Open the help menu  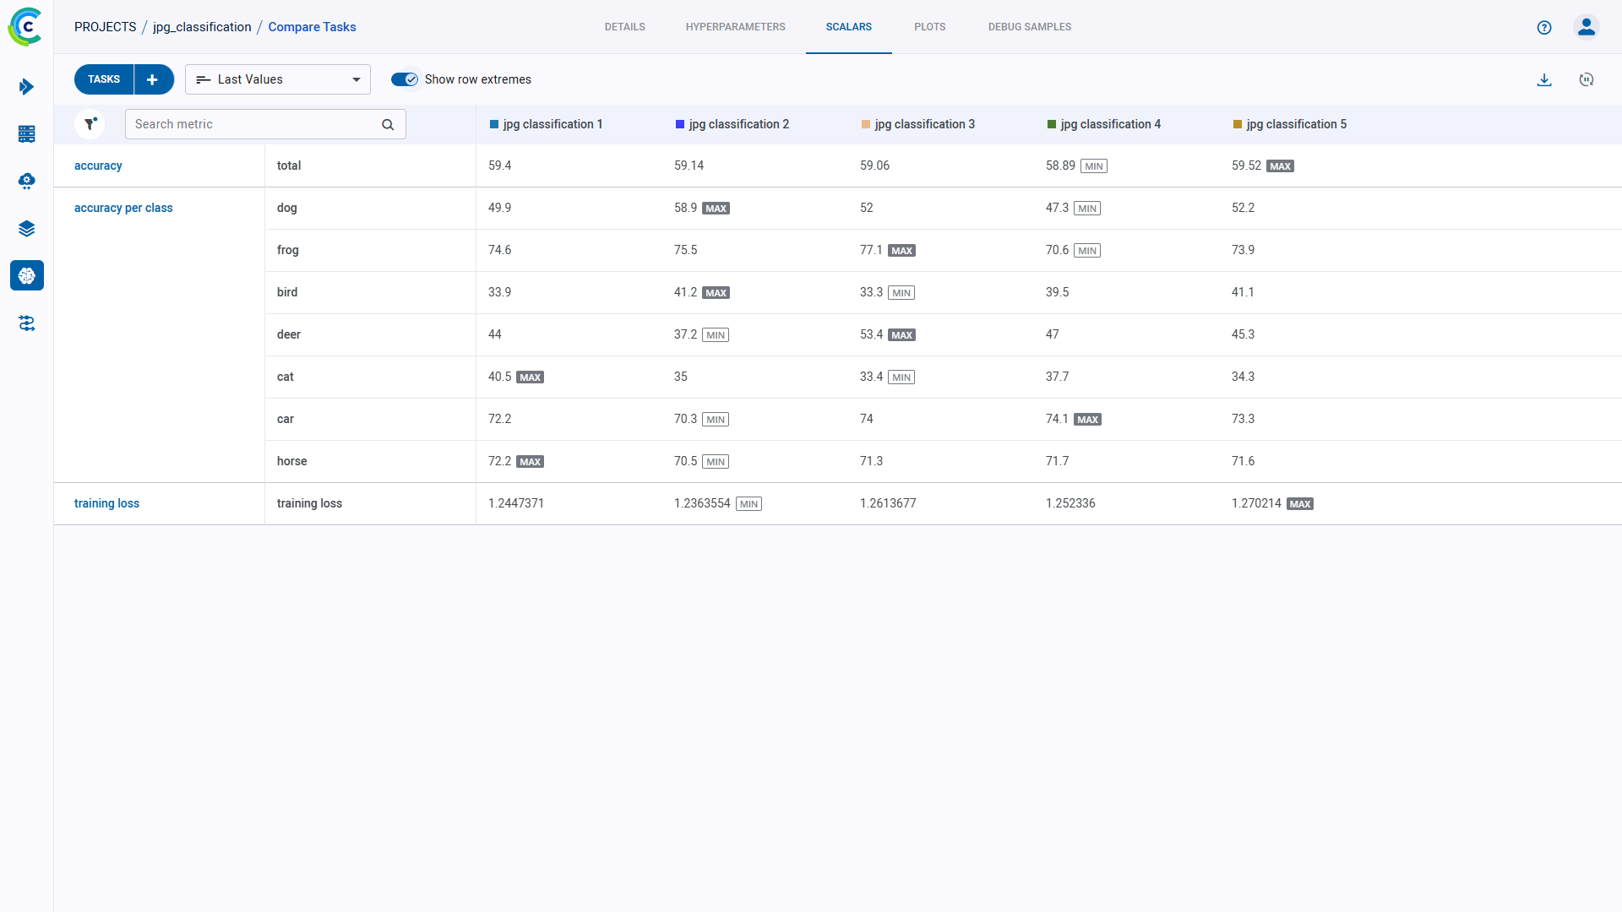click(x=1544, y=27)
